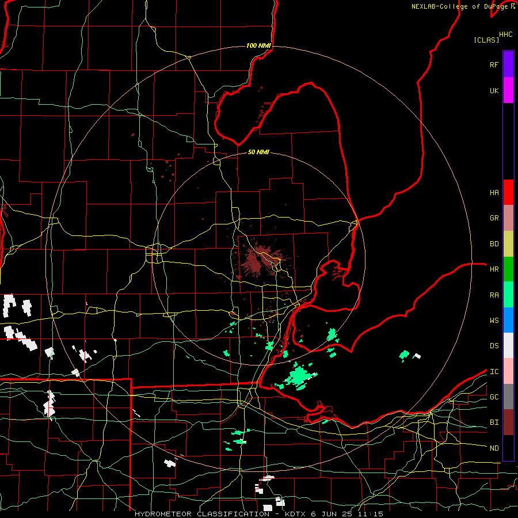The width and height of the screenshot is (518, 518).
Task: Select the BD yellow legend swatch
Action: click(x=508, y=244)
